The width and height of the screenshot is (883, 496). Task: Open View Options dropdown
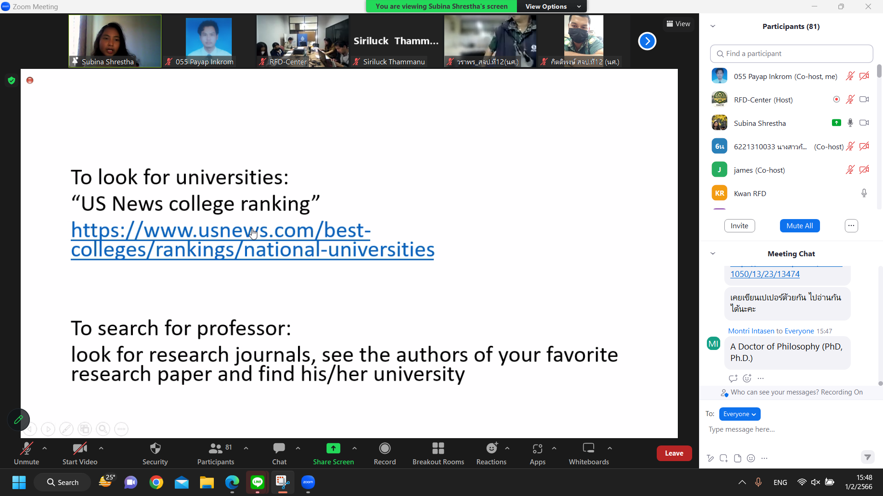(x=552, y=6)
